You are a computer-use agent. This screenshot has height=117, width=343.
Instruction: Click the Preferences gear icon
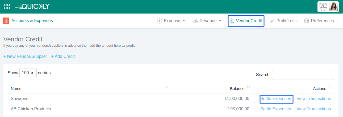[307, 21]
